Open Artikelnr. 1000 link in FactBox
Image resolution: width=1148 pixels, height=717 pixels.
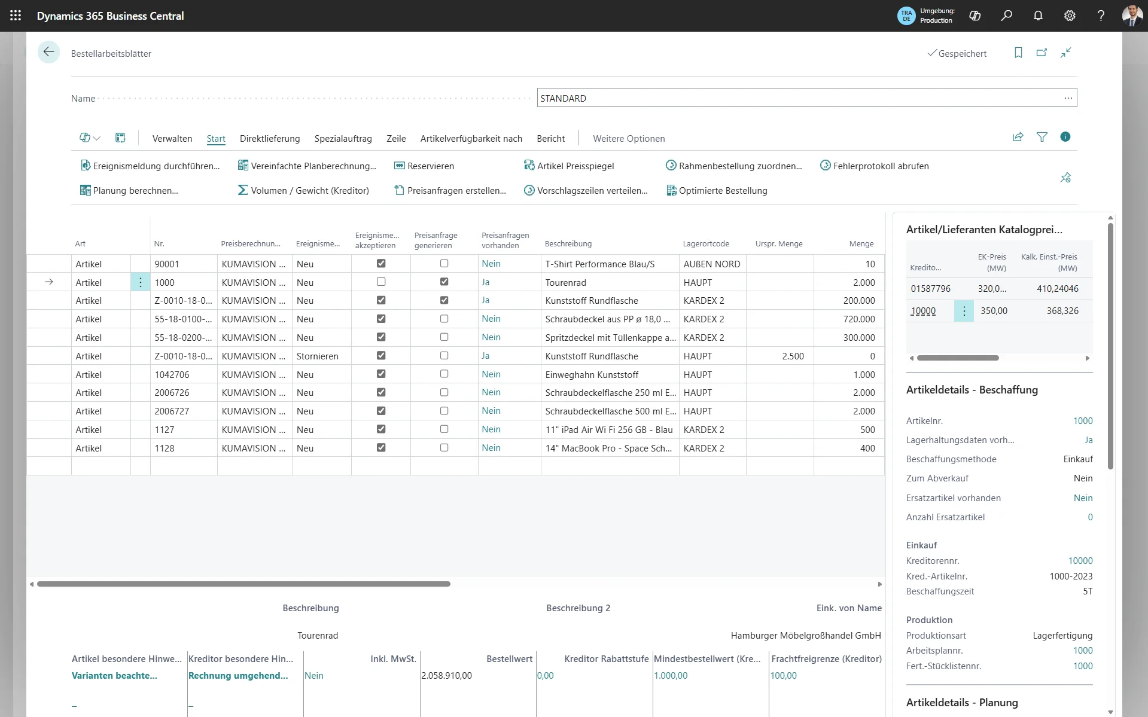coord(1083,421)
